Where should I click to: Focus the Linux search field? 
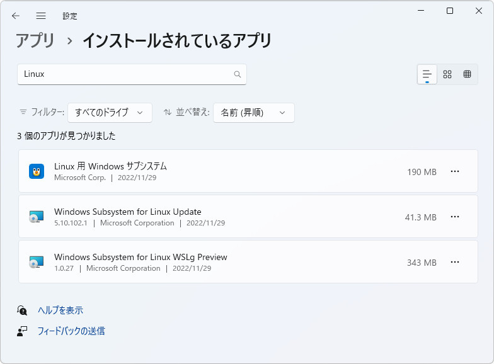[132, 74]
